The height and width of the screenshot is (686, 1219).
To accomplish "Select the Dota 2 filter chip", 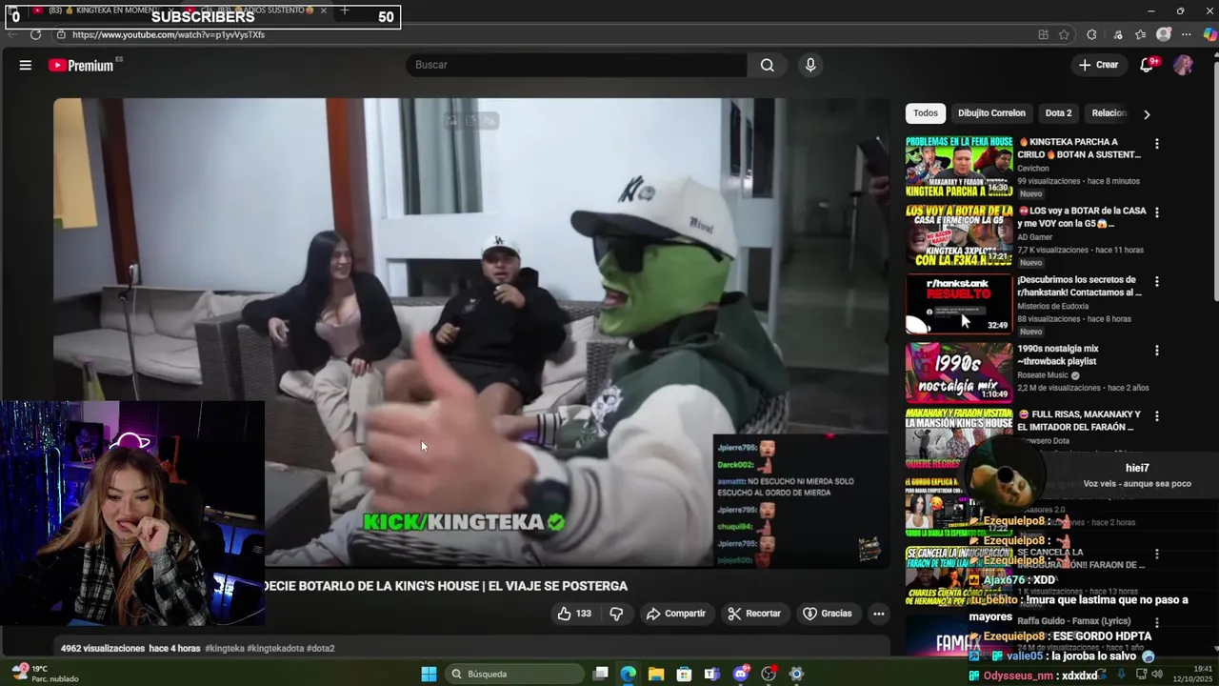I will 1058,113.
